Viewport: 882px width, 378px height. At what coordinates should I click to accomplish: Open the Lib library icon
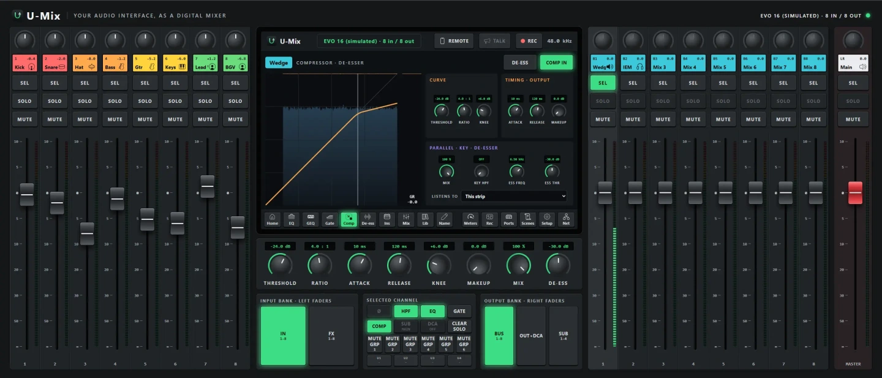point(425,219)
